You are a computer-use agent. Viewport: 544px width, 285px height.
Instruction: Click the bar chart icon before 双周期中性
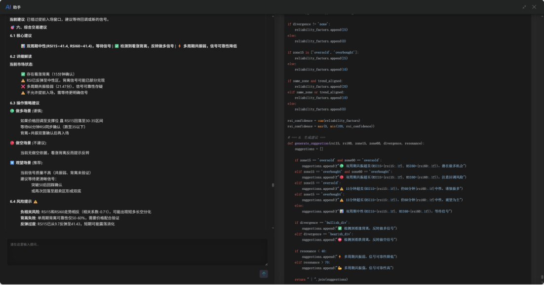pos(23,46)
